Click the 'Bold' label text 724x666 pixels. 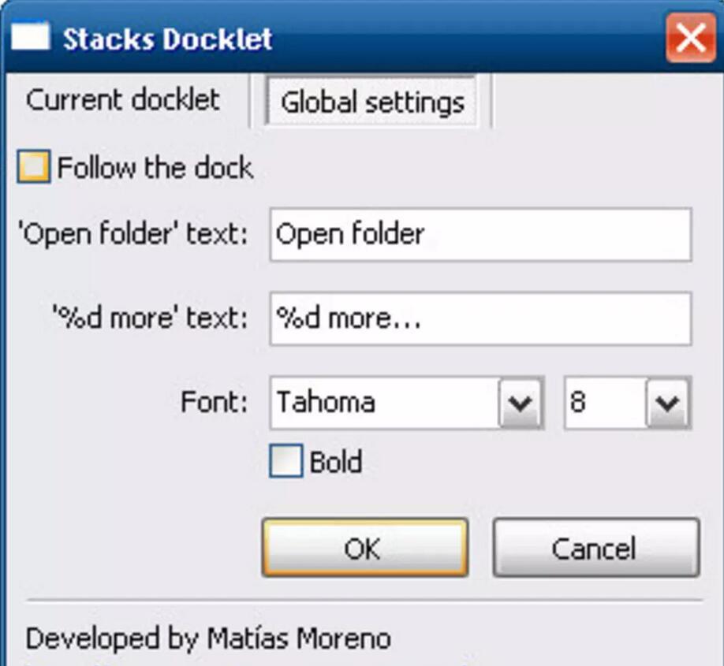coord(336,462)
